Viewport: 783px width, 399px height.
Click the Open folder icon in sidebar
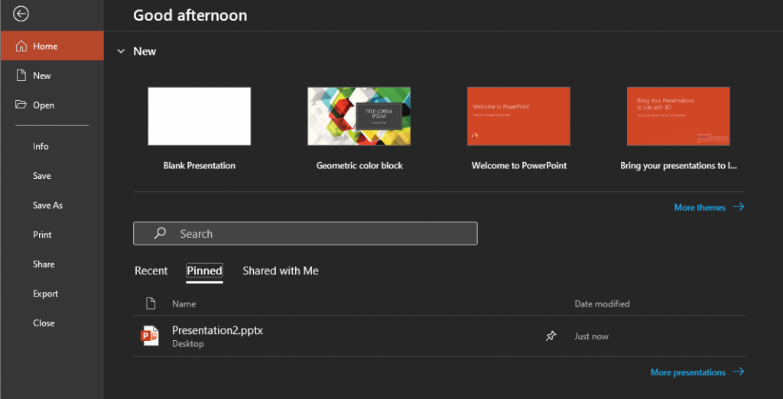pos(21,105)
